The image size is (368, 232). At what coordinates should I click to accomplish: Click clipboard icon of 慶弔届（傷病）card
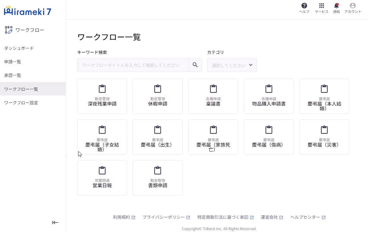(269, 130)
